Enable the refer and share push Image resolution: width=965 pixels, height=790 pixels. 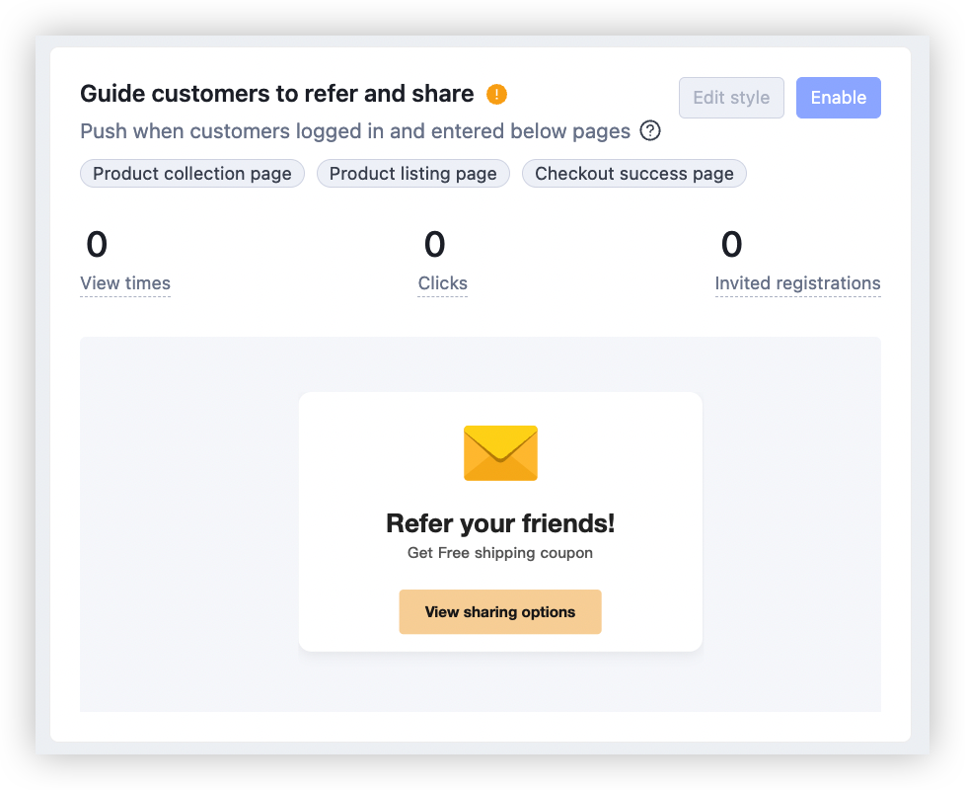pyautogui.click(x=838, y=97)
